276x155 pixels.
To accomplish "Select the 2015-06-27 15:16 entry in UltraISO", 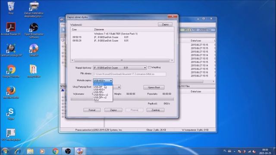I will click(199, 72).
